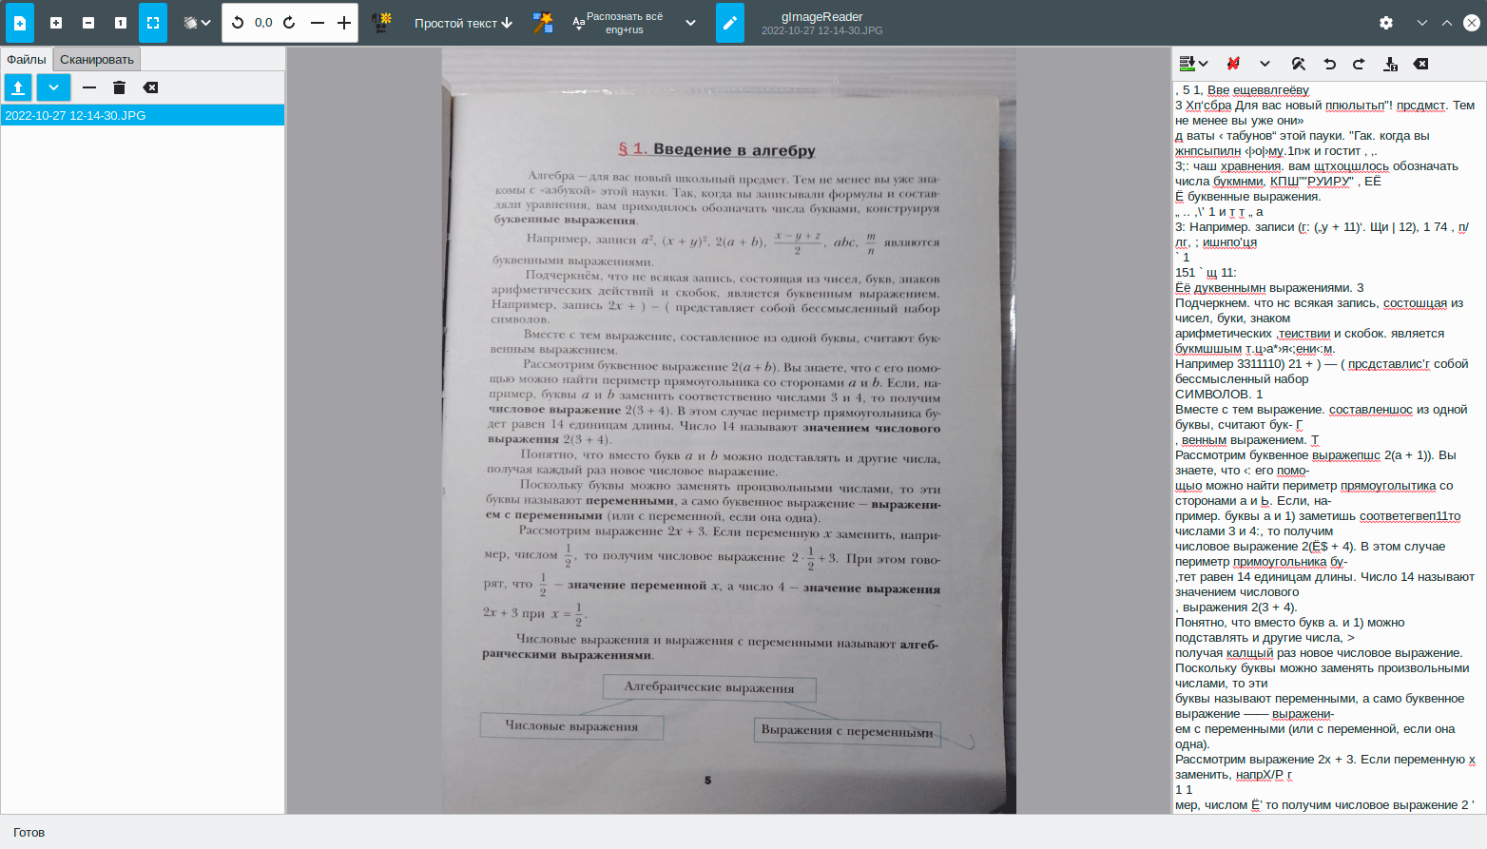Open find and replace tool
This screenshot has height=849, width=1487.
(x=1298, y=64)
